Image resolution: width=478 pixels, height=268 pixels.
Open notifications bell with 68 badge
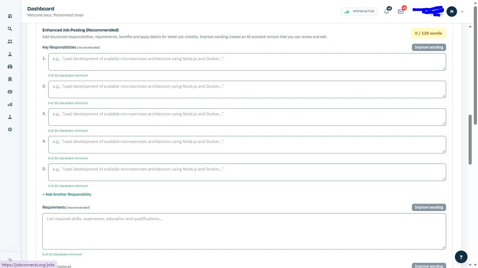(387, 11)
